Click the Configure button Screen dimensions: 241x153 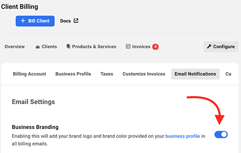[221, 47]
